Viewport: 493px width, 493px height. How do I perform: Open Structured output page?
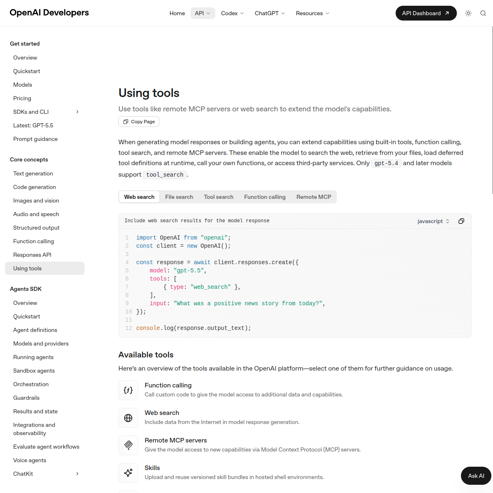36,228
